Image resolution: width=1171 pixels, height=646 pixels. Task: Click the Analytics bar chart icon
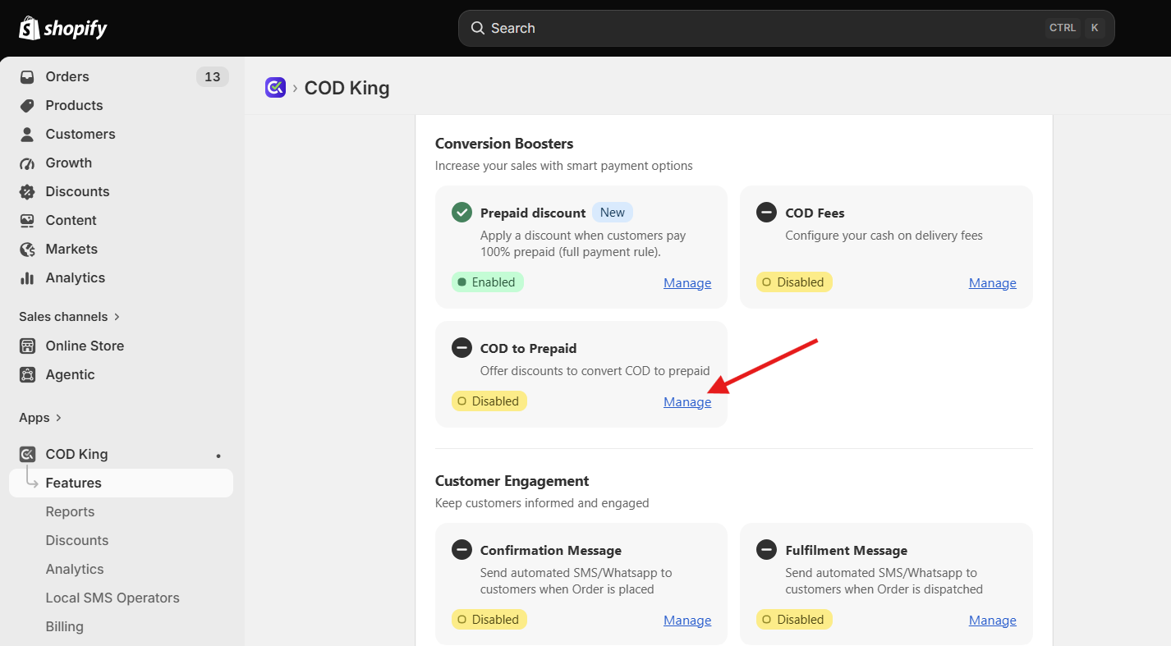27,277
